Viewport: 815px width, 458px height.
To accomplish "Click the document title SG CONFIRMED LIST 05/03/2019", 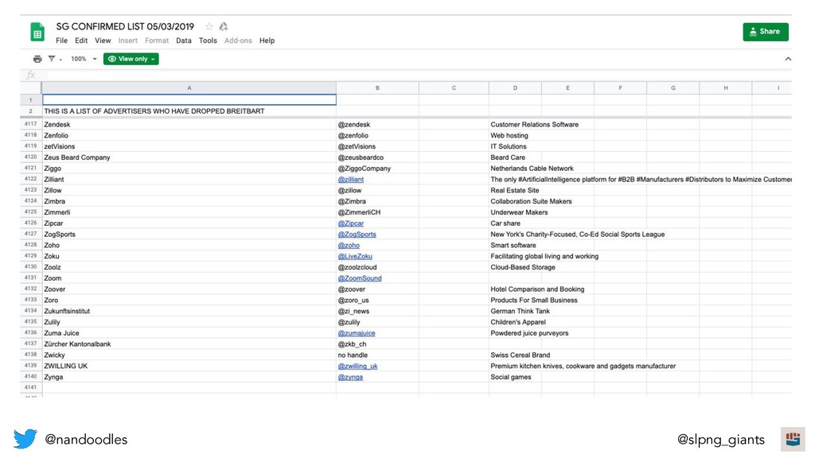I will 125,26.
